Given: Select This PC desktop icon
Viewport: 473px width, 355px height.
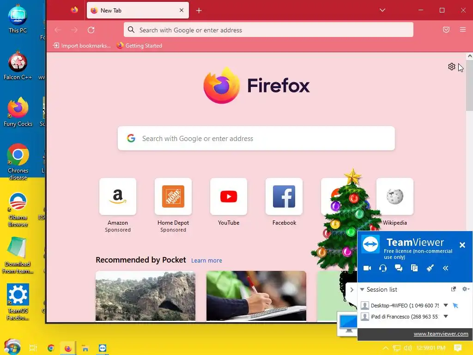Looking at the screenshot, I should tap(18, 19).
